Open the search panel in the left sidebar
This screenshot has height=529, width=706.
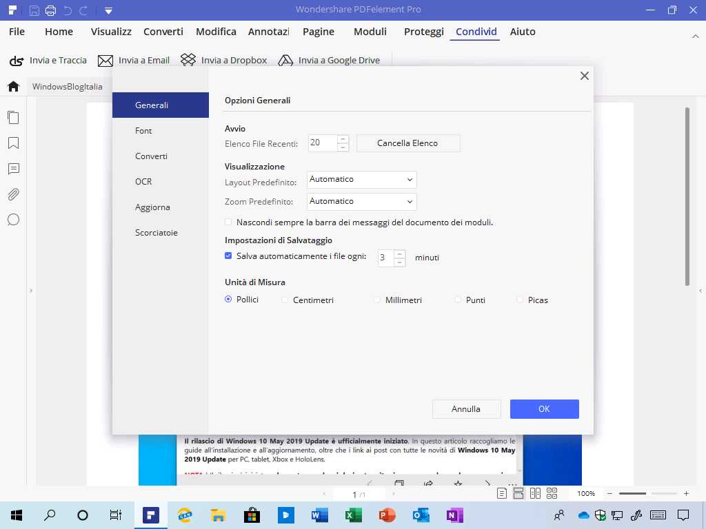(14, 220)
